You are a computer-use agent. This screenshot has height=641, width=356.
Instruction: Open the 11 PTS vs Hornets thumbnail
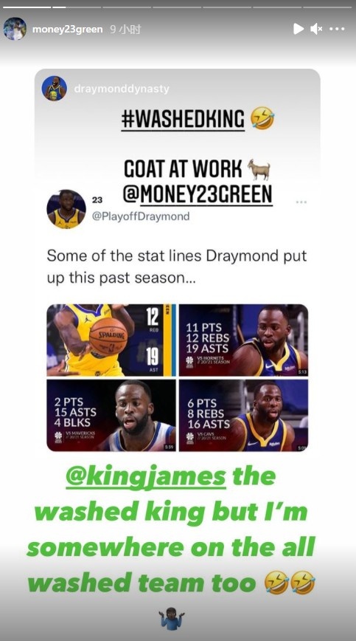tap(243, 340)
